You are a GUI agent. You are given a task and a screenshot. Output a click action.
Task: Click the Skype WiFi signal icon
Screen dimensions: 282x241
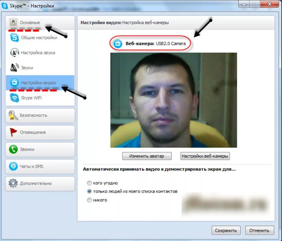coord(14,98)
